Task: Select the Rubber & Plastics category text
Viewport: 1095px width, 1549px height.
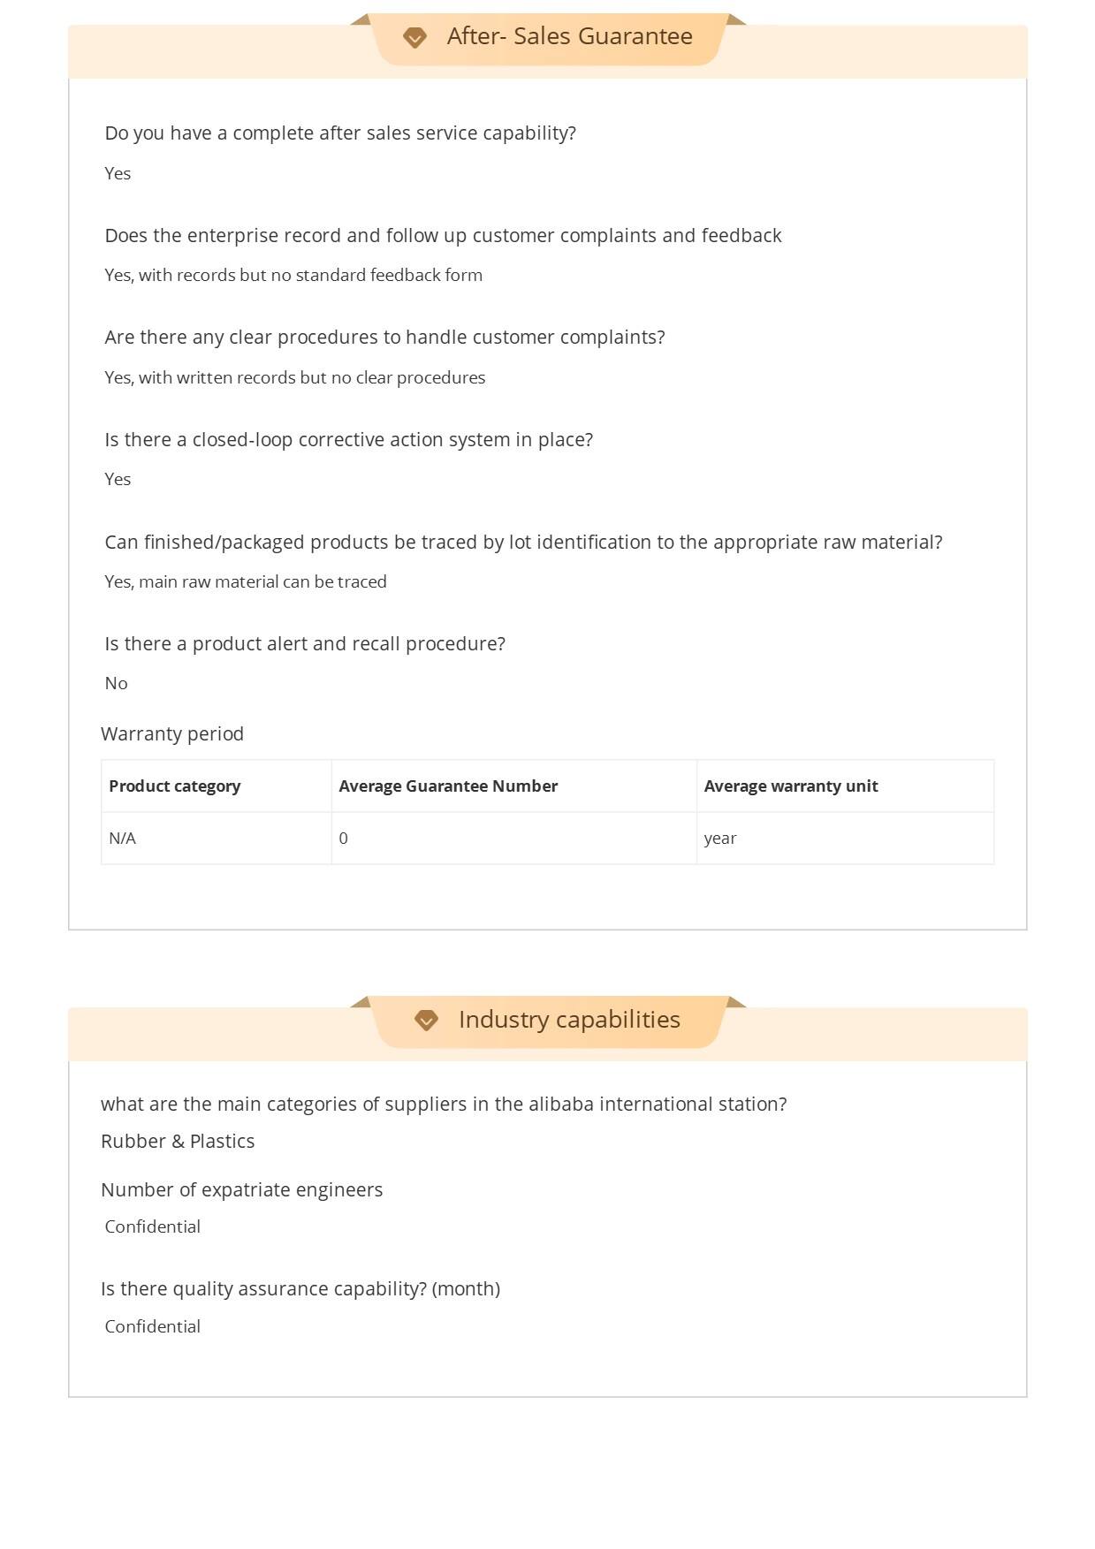Action: coord(178,1142)
